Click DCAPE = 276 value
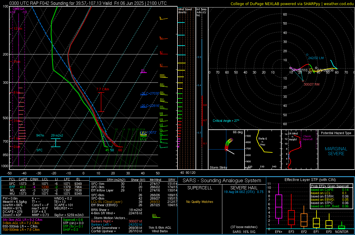The width and height of the screenshot is (355, 235). (x=12, y=212)
